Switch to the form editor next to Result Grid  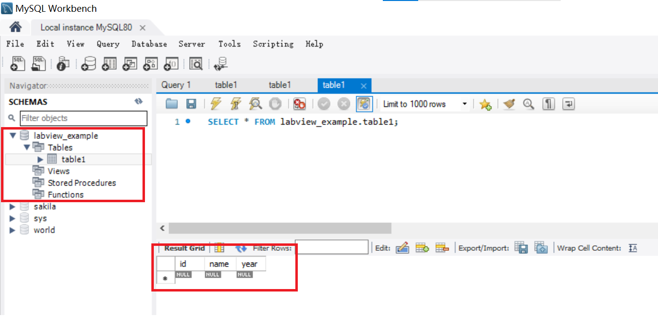coord(219,248)
